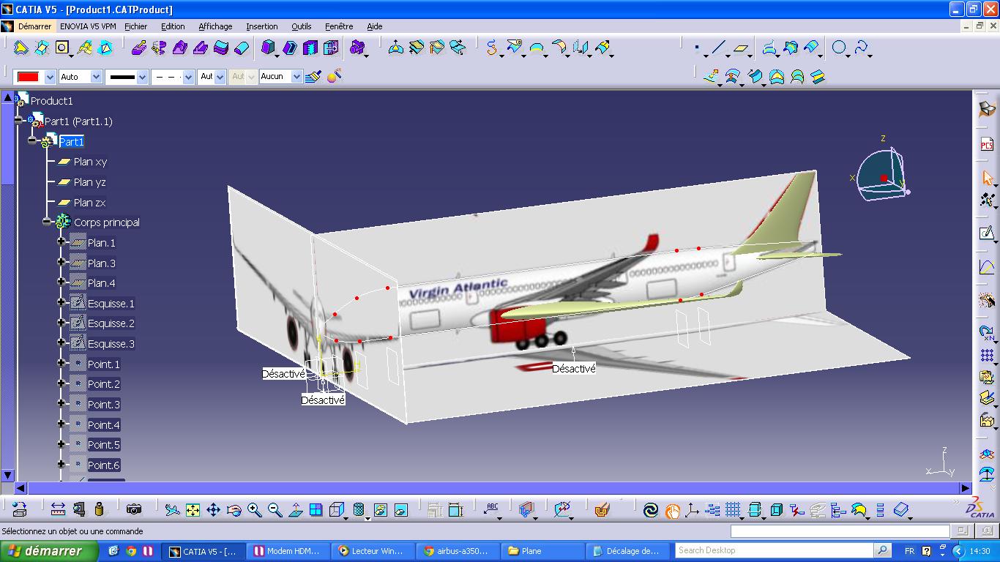Select the Fit All In tool

[x=193, y=510]
